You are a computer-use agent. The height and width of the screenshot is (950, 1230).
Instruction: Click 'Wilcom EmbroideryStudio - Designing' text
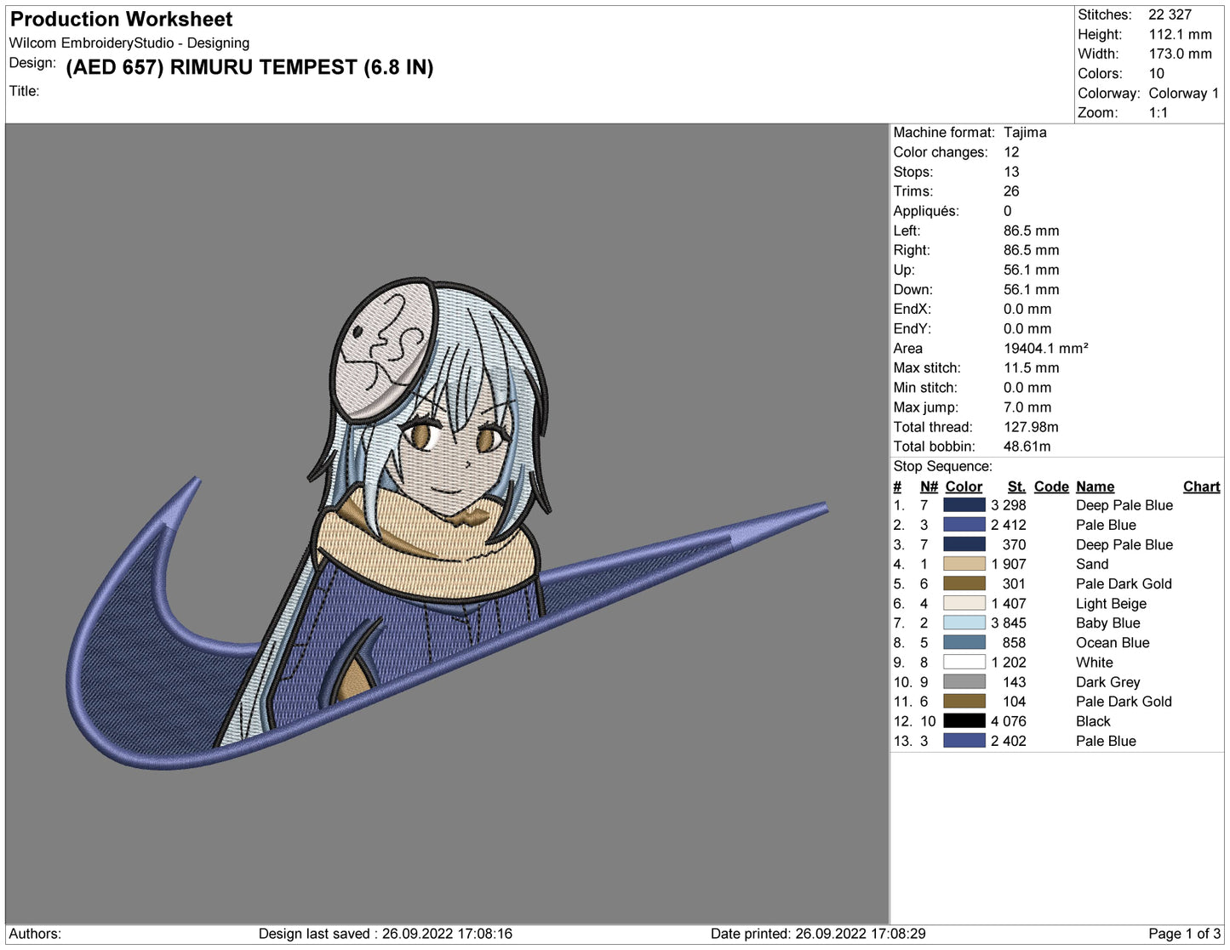click(x=129, y=43)
